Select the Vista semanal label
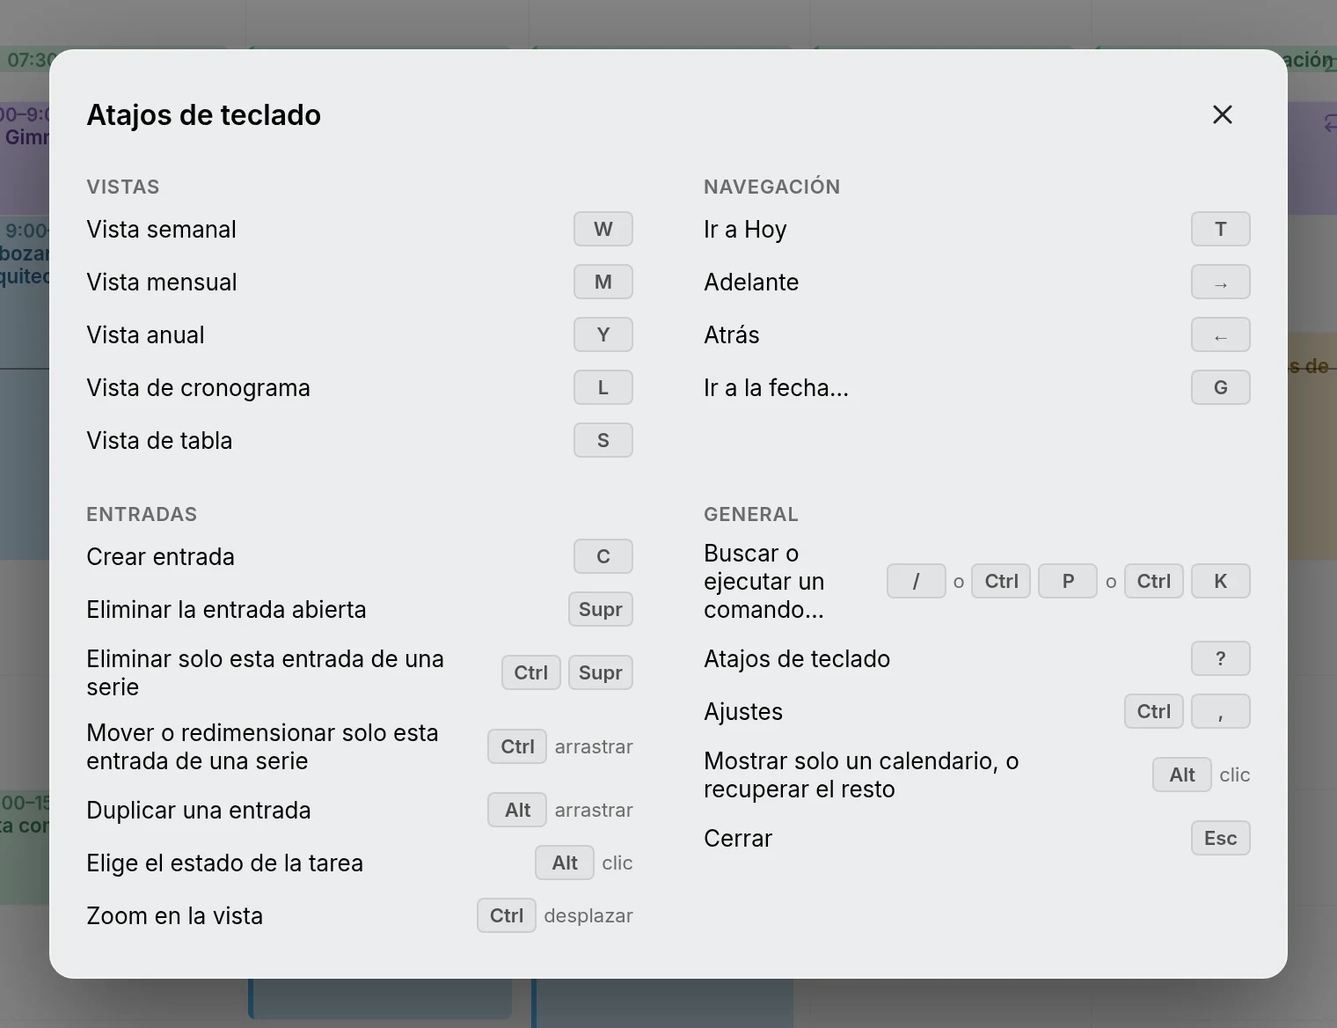The height and width of the screenshot is (1028, 1337). (x=161, y=230)
